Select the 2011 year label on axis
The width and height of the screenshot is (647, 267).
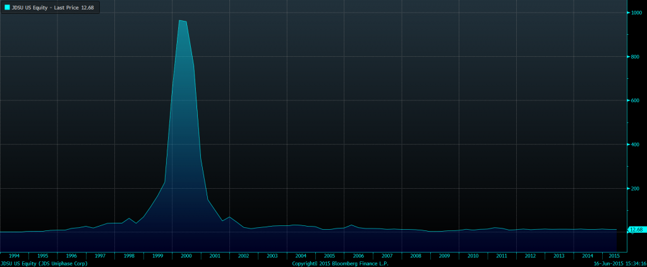pos(502,256)
